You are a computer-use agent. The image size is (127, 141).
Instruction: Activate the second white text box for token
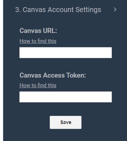(x=66, y=97)
